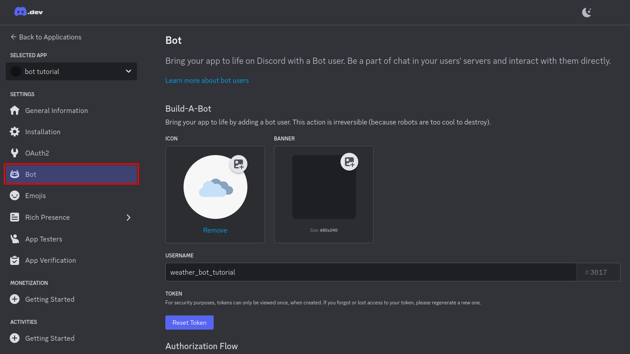Image resolution: width=630 pixels, height=354 pixels.
Task: Click the upload image icon on banner
Action: pyautogui.click(x=349, y=162)
